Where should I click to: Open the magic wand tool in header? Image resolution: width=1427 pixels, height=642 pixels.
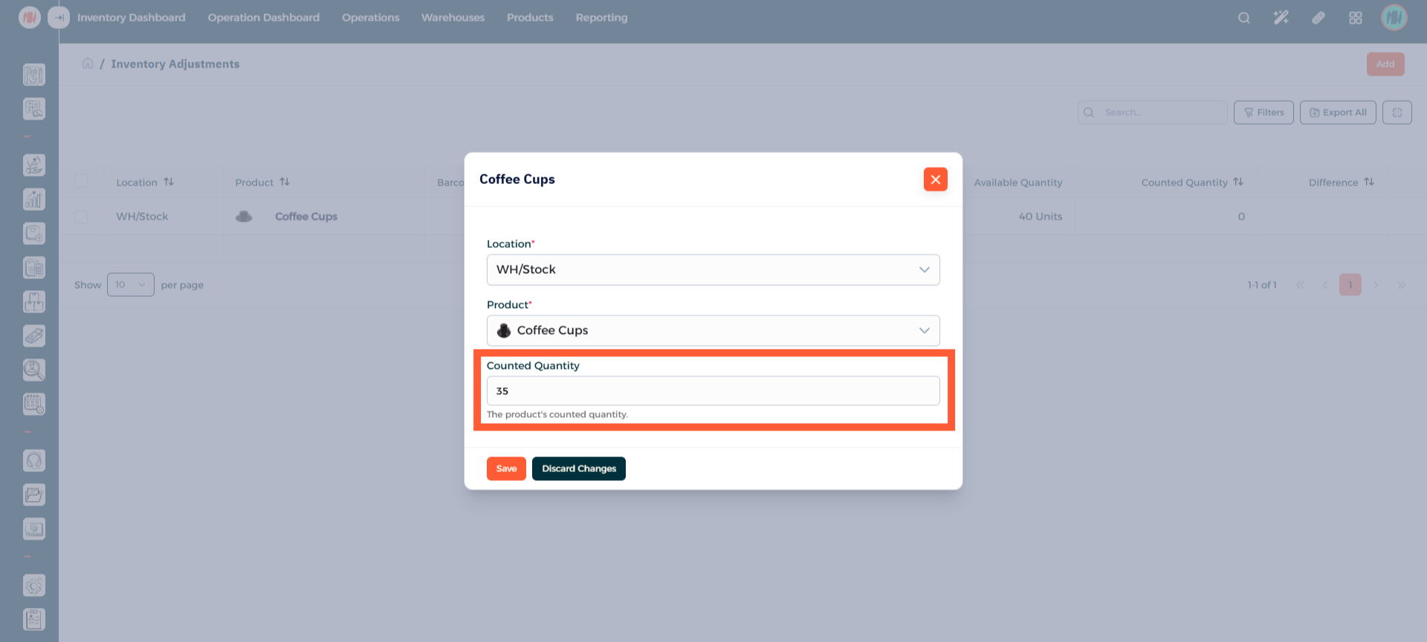[x=1281, y=18]
